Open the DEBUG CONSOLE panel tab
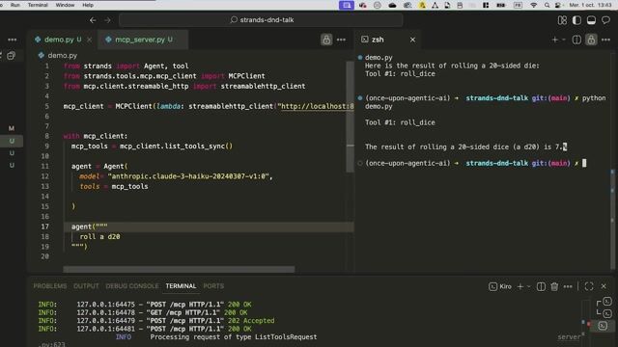This screenshot has height=347, width=618. 132,286
